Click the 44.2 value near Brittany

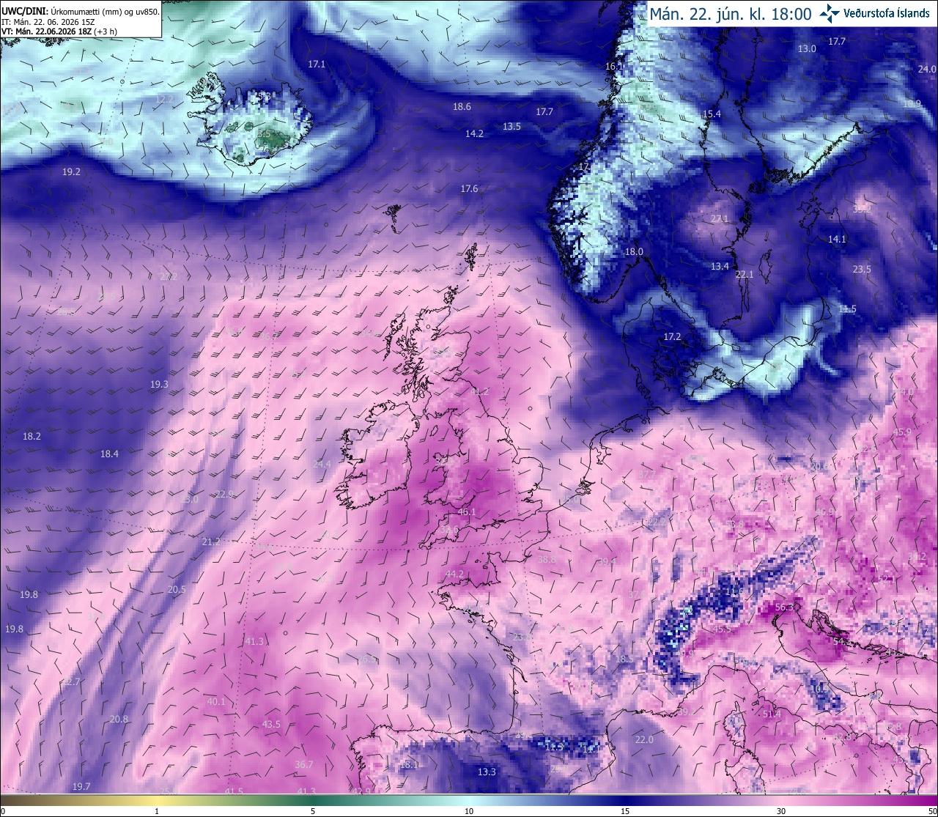(454, 574)
